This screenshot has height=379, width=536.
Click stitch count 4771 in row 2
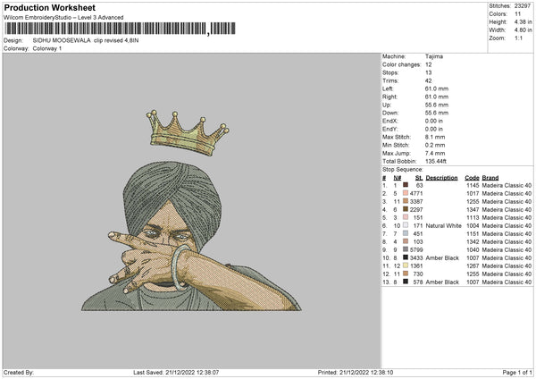[x=416, y=193]
